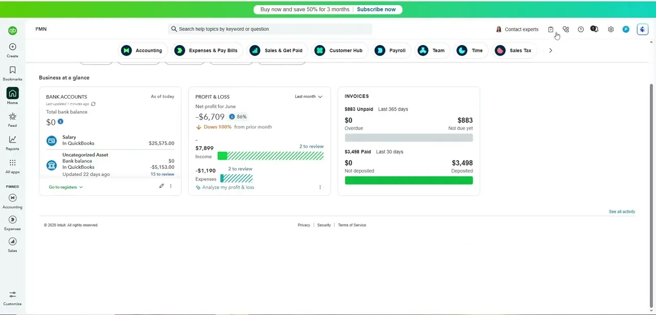This screenshot has width=656, height=315.
Task: Click Contact experts
Action: pyautogui.click(x=517, y=30)
